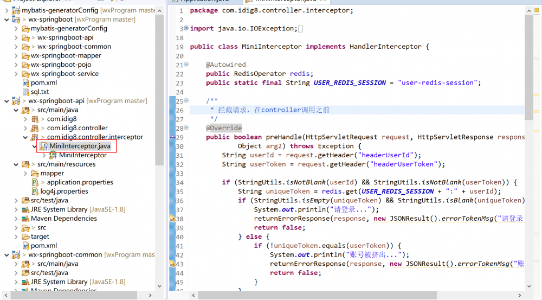Collapse the wx-springboot-common project node

coord(7,255)
